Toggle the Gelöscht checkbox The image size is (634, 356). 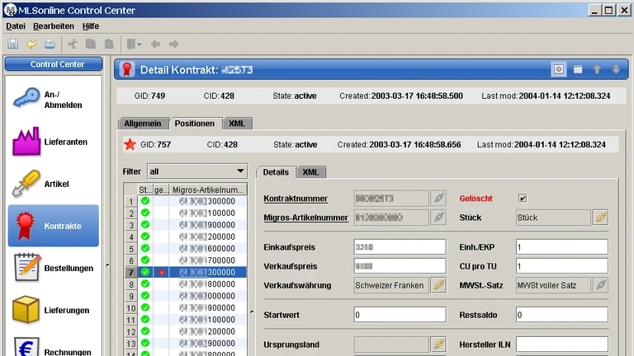pyautogui.click(x=523, y=199)
